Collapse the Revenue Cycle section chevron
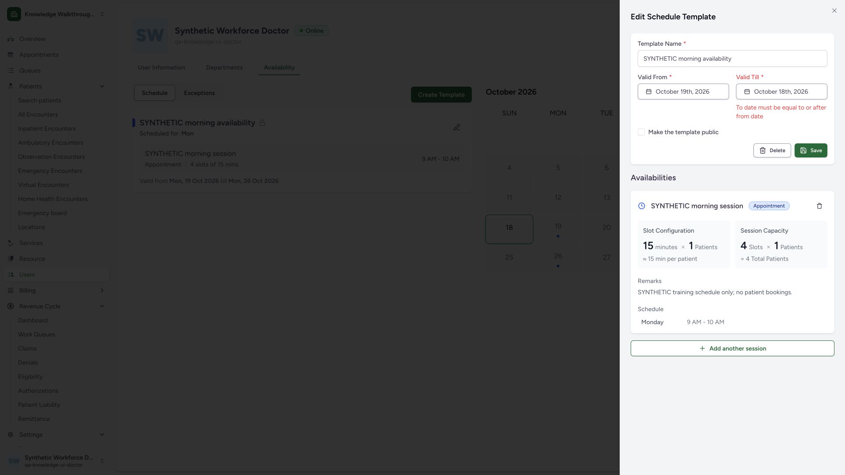Viewport: 845px width, 475px height. (x=102, y=306)
